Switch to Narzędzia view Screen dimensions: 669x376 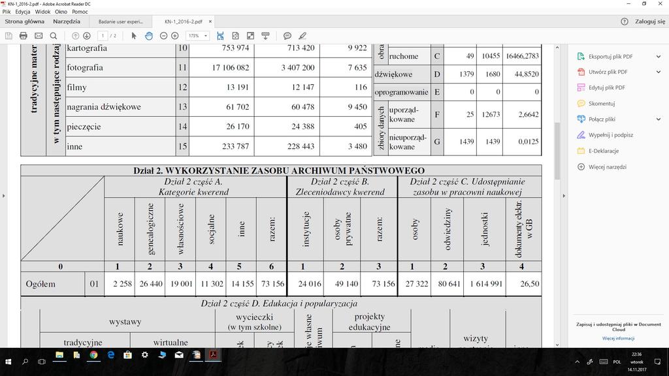(67, 22)
